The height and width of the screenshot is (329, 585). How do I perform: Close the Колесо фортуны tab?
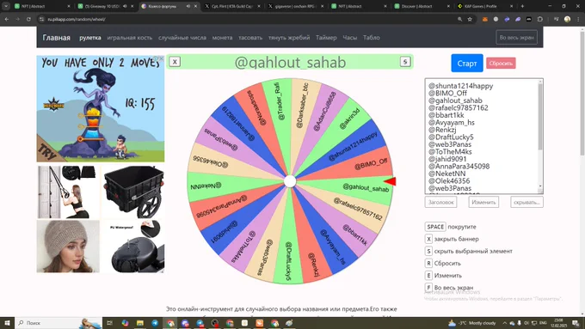pos(195,6)
